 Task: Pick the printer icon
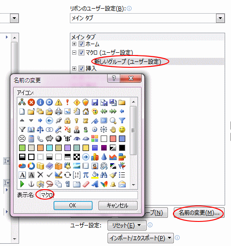coord(59,111)
